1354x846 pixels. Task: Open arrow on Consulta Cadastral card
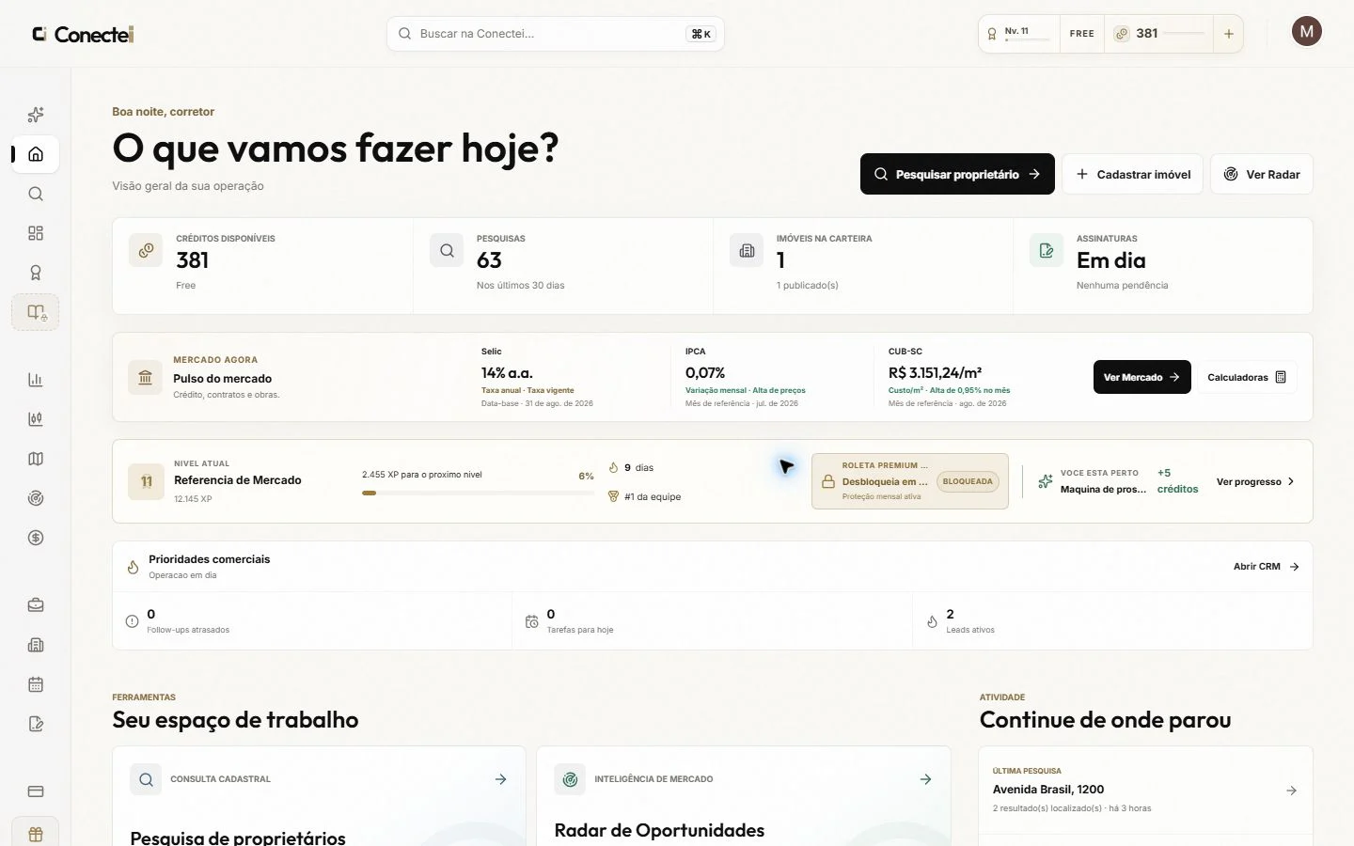coord(500,779)
